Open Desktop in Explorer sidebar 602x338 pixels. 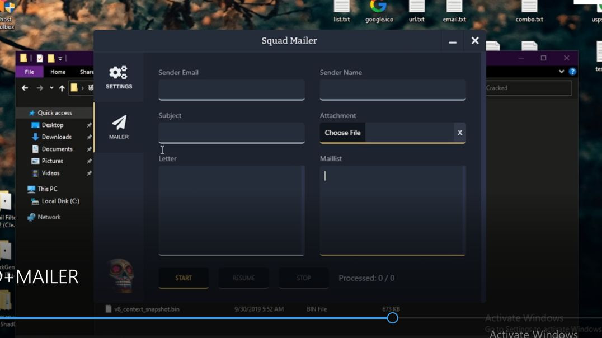(53, 125)
